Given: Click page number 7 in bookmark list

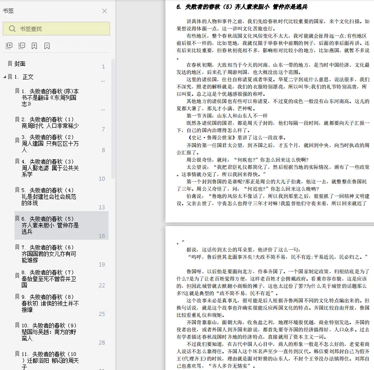Looking at the screenshot, I should coord(103,129).
